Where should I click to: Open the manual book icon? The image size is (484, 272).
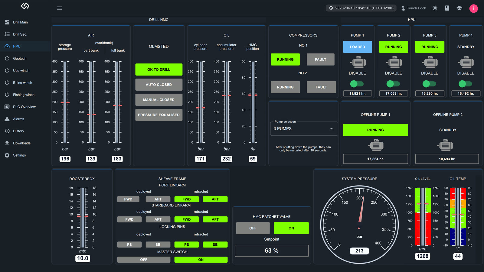tap(447, 8)
